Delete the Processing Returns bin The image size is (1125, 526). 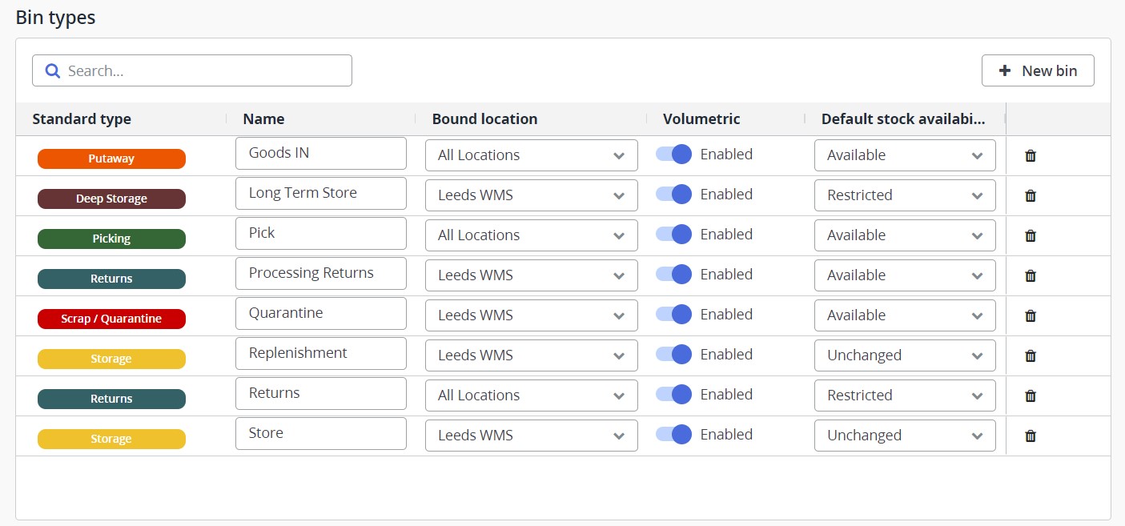(x=1031, y=275)
